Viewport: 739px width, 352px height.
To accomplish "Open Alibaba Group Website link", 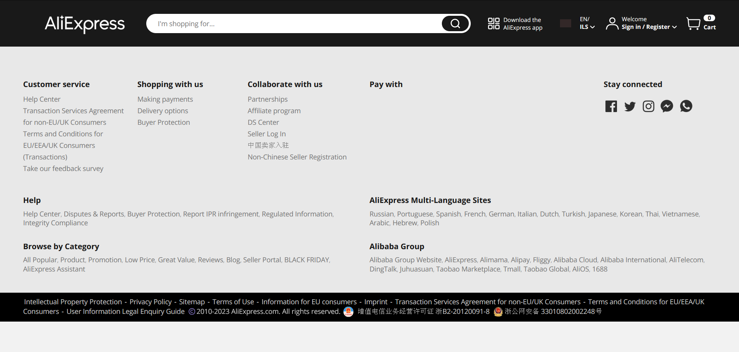I will [405, 260].
